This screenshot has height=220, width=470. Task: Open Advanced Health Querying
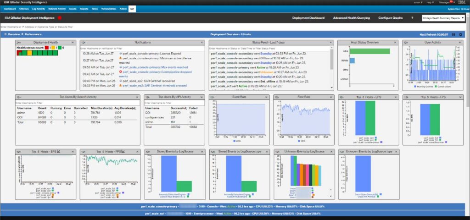(x=351, y=18)
